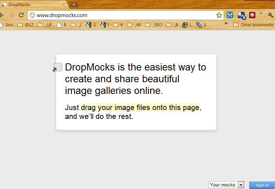Viewport: 275px width, 189px height.
Task: Click the blue butterfly extension icon
Action: coord(230,15)
